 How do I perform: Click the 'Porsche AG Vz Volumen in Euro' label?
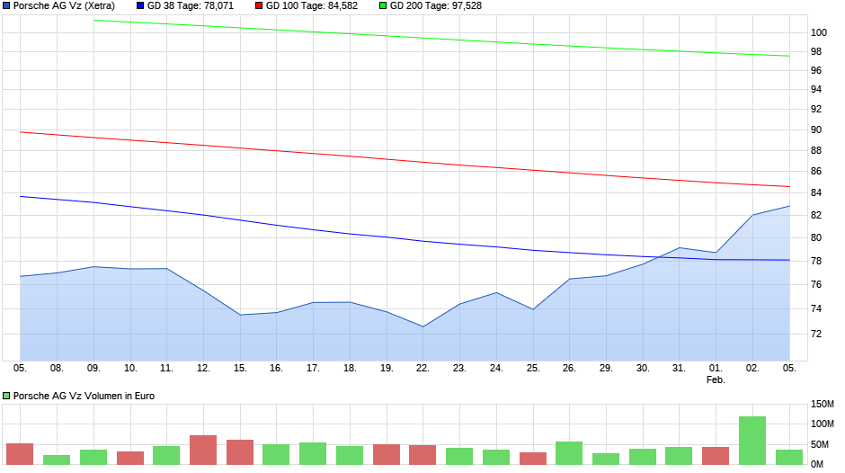pos(84,396)
